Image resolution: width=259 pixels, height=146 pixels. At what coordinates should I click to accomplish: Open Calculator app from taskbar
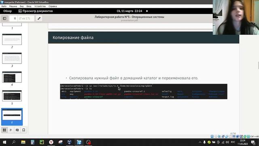tap(32, 142)
